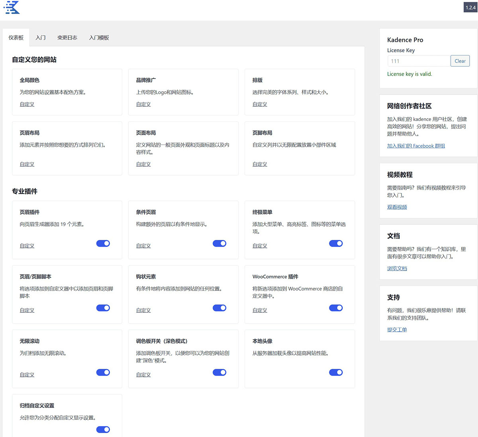Viewport: 478px width, 437px height.
Task: Toggle the 条件页眉 switch
Action: (219, 243)
